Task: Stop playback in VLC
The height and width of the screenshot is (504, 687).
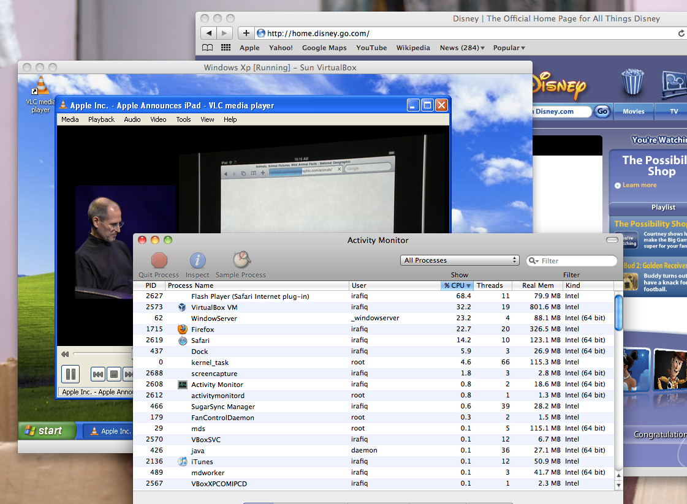Action: [113, 374]
